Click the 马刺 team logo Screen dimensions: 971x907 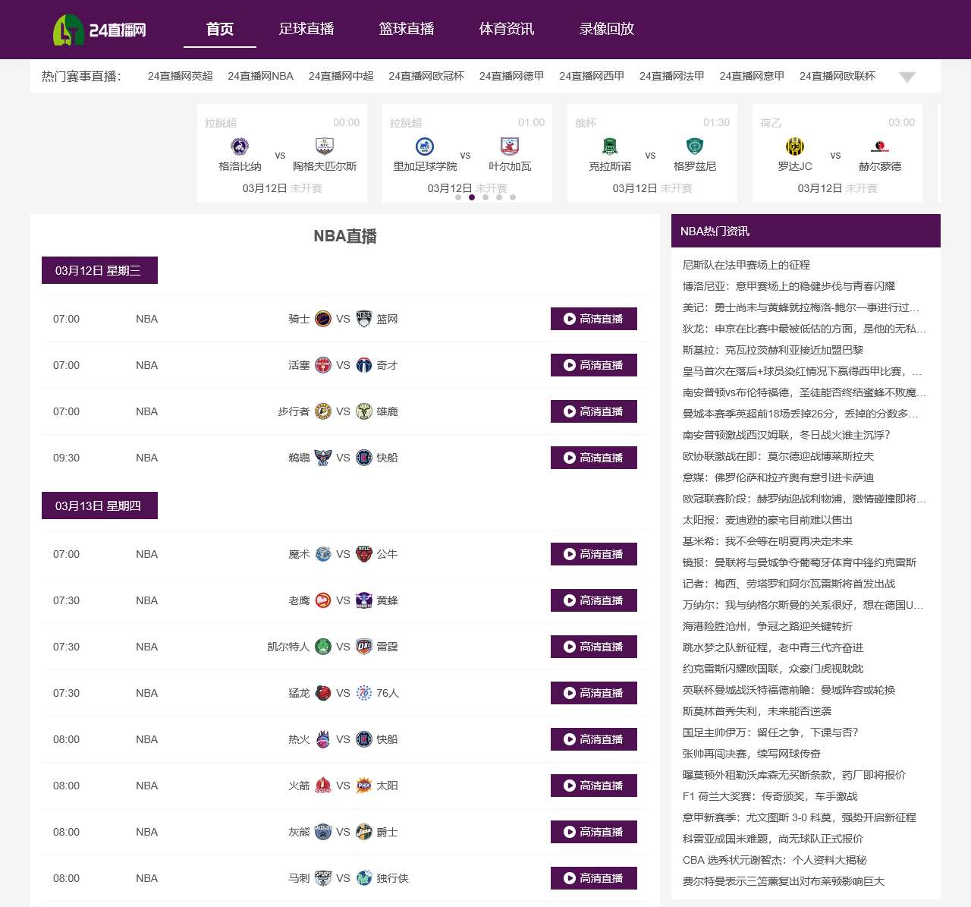coord(323,878)
